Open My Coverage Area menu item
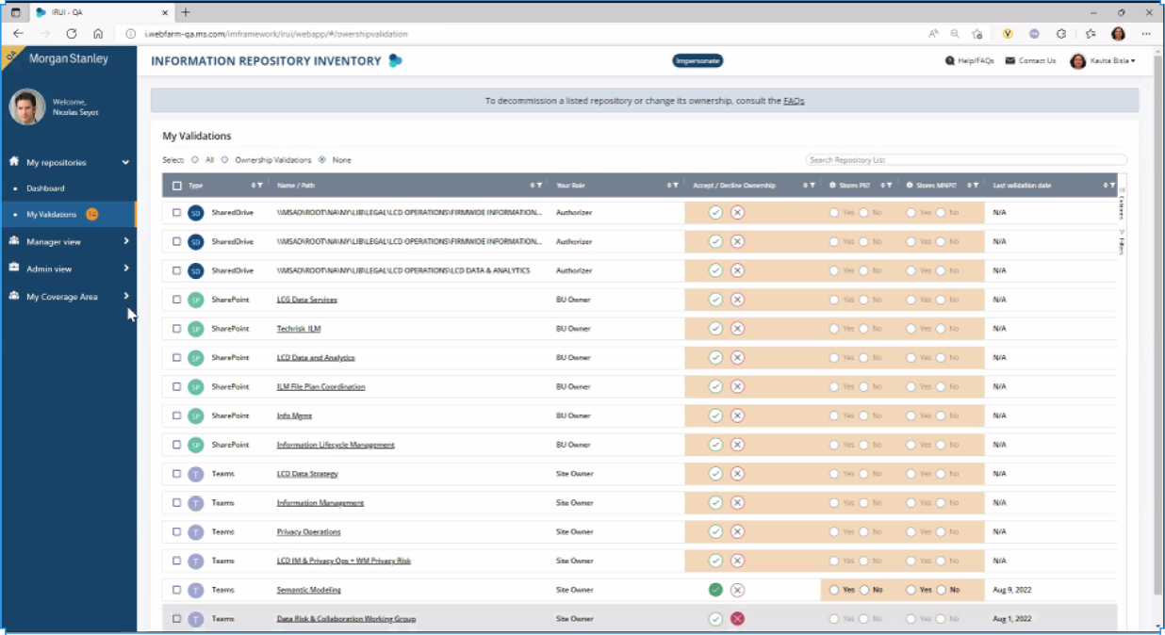Image resolution: width=1165 pixels, height=635 pixels. point(61,297)
